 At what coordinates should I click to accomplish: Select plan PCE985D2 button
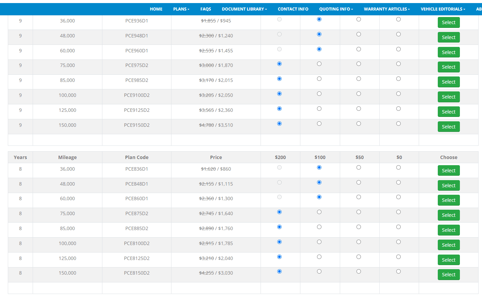coord(449,82)
